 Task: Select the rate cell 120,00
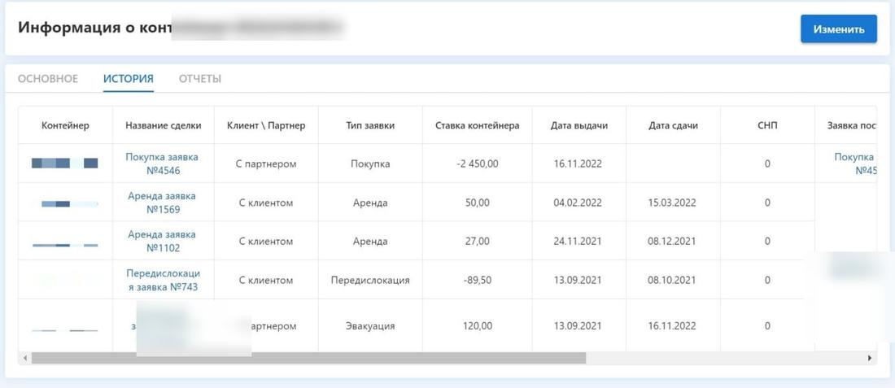pyautogui.click(x=477, y=326)
